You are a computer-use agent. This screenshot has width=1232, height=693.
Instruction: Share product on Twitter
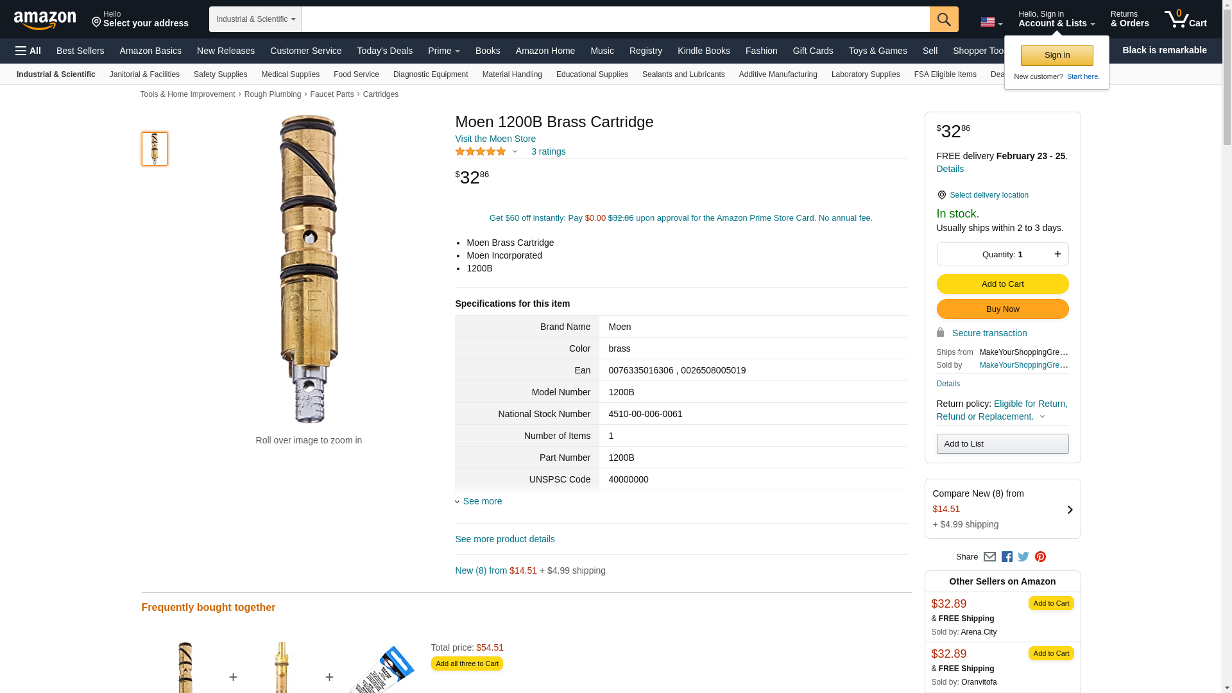1023,557
